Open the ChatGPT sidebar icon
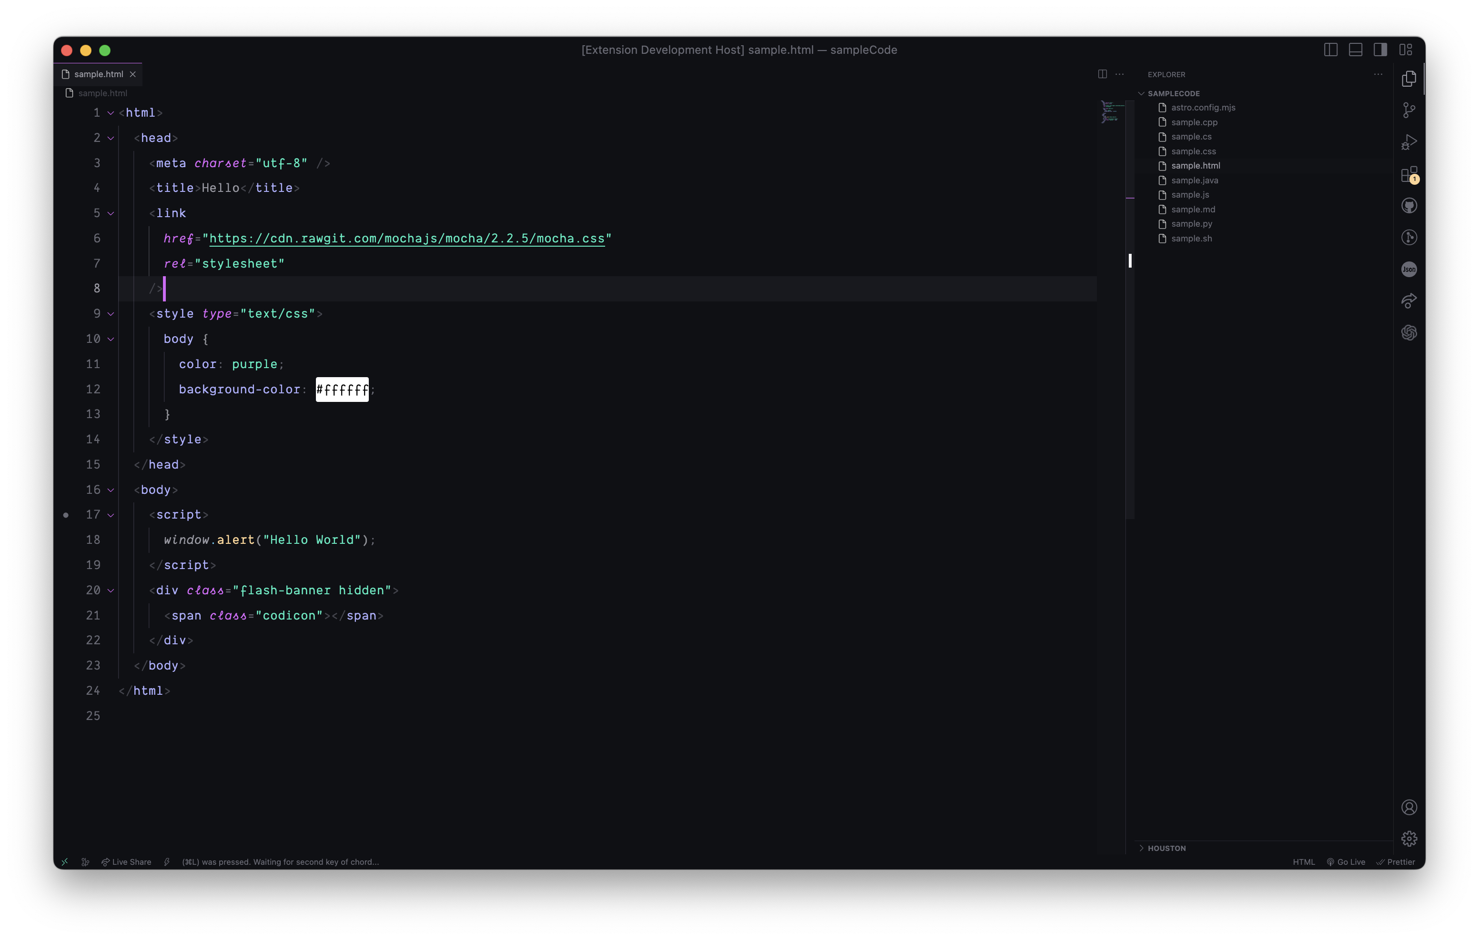1479x940 pixels. [x=1409, y=333]
